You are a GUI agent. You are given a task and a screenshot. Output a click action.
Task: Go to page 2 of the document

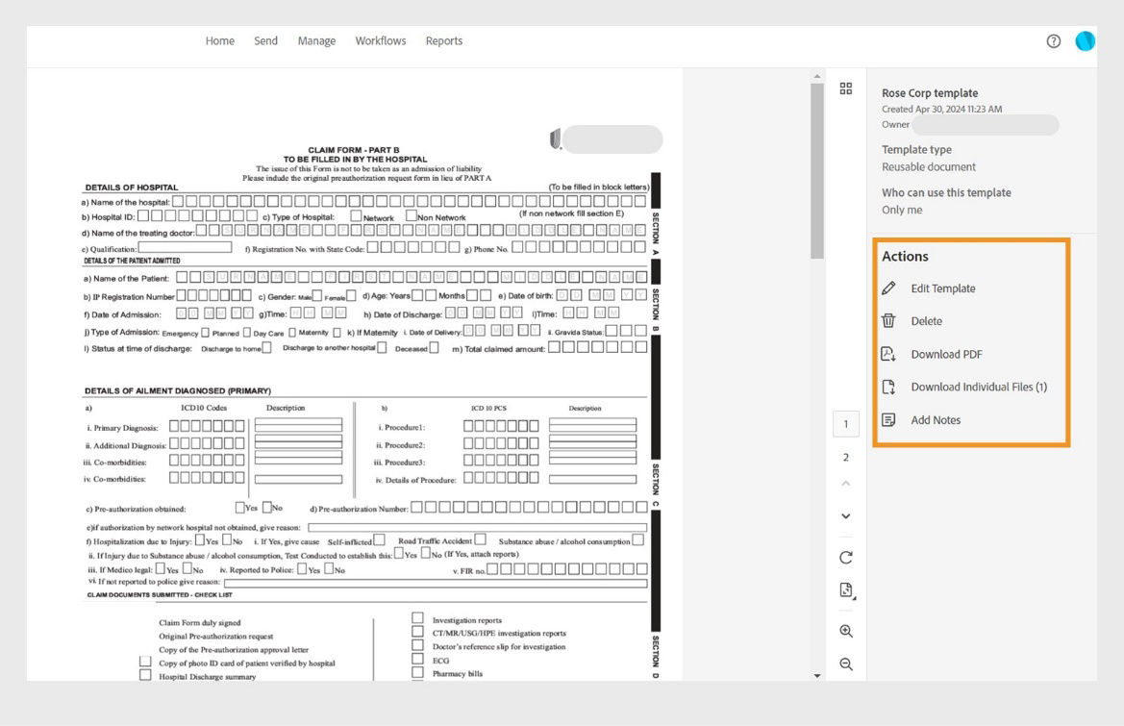coord(846,457)
